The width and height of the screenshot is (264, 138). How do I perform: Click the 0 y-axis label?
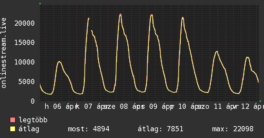(33, 101)
